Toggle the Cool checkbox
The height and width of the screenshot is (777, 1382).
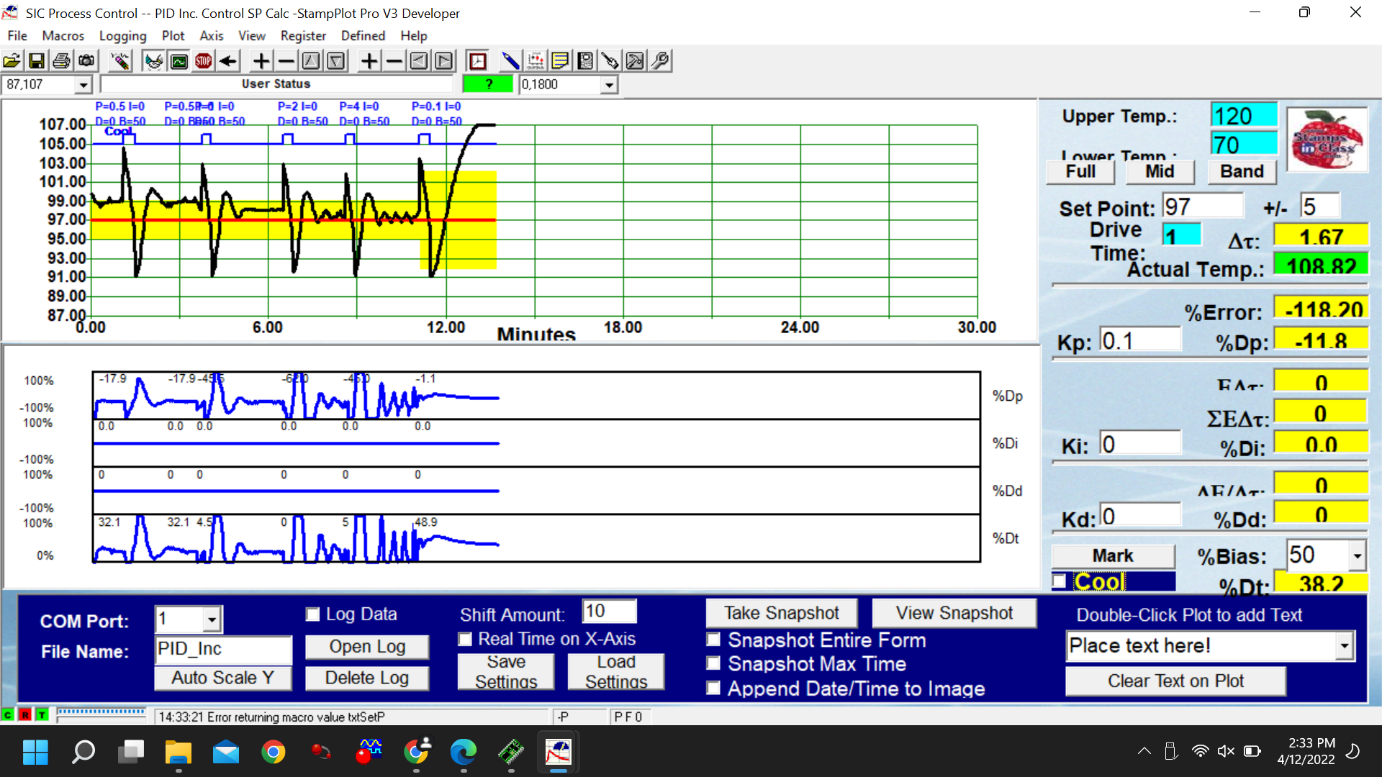(1060, 581)
